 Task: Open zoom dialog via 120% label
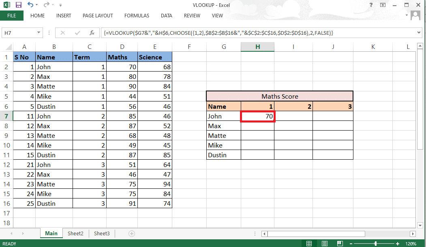click(411, 244)
